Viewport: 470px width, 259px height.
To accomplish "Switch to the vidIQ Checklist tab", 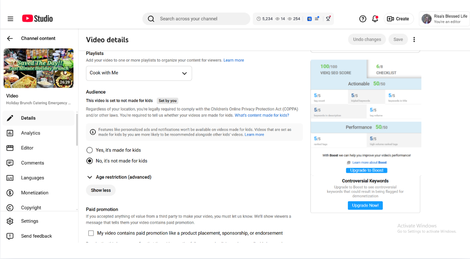I will (x=394, y=69).
